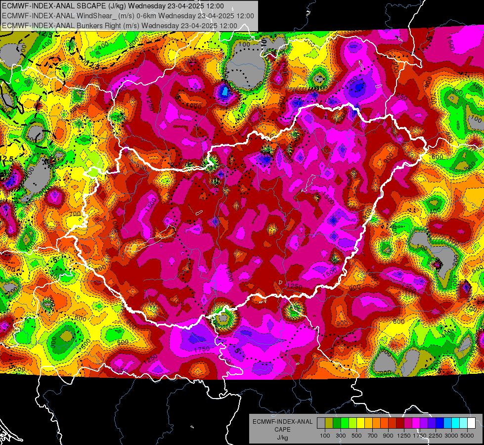
Task: Click the legend value 2250
Action: [x=436, y=436]
